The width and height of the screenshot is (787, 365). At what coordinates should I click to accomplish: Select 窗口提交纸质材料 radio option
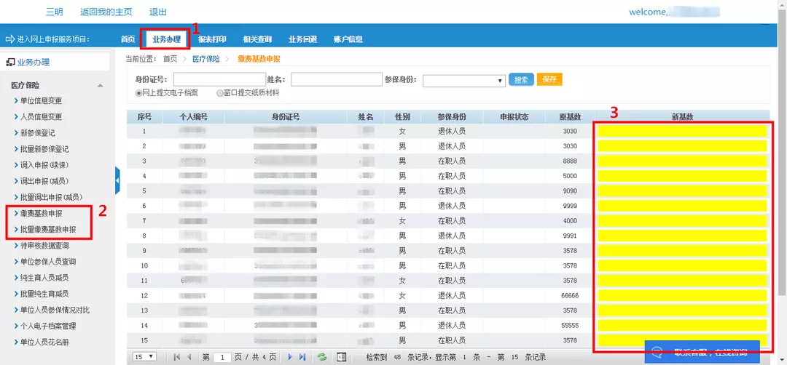[x=219, y=93]
